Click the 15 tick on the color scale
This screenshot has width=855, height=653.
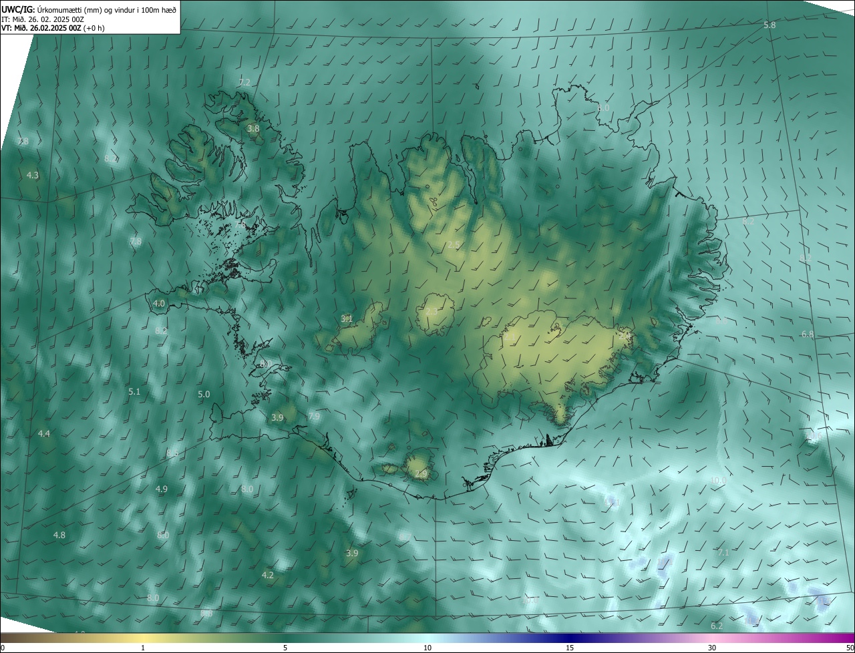[570, 648]
